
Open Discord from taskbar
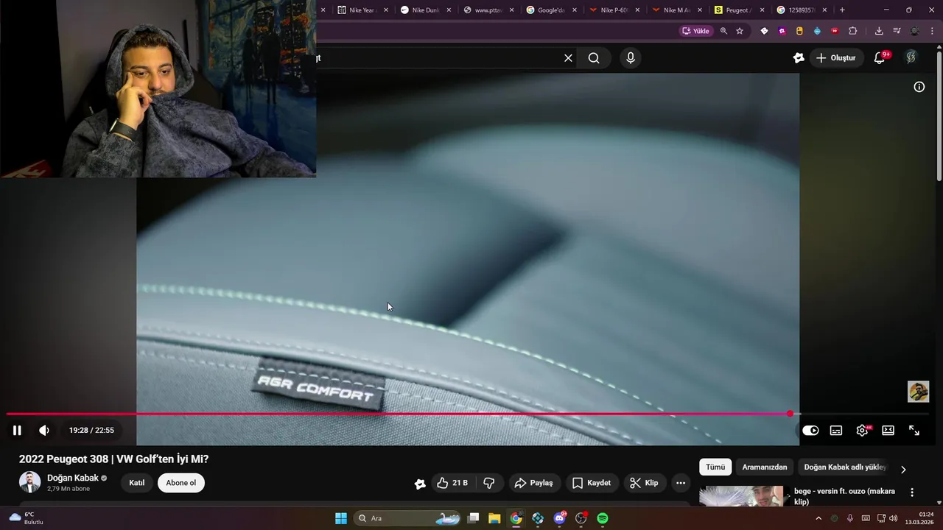(560, 518)
